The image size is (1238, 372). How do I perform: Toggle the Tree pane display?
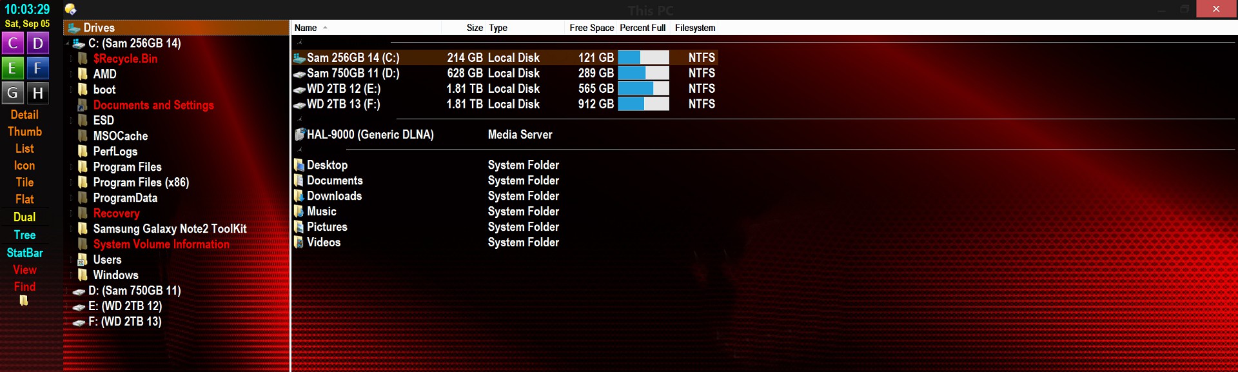(x=25, y=235)
